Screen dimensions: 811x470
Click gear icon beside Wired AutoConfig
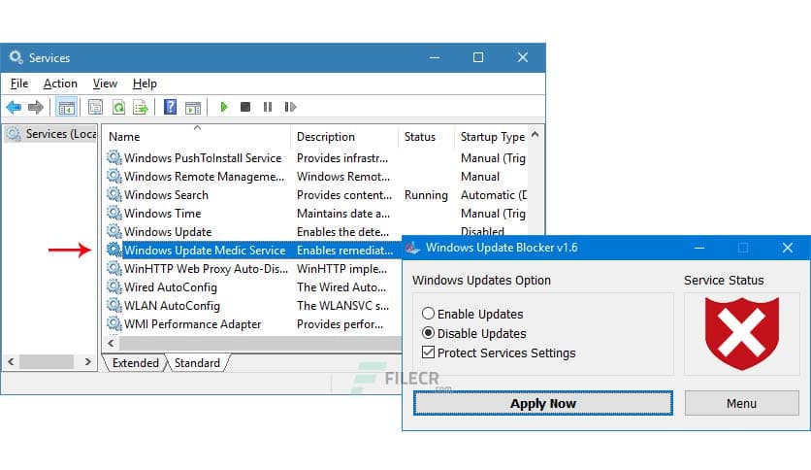(x=114, y=286)
